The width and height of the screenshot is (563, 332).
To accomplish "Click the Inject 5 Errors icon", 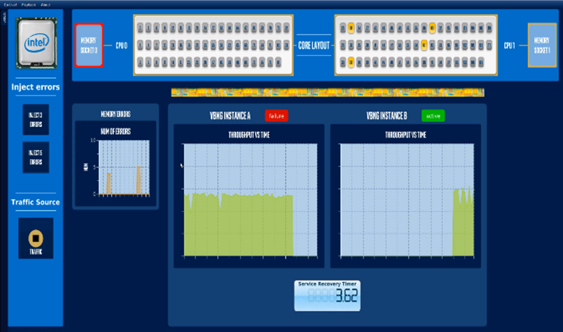I will 36,157.
